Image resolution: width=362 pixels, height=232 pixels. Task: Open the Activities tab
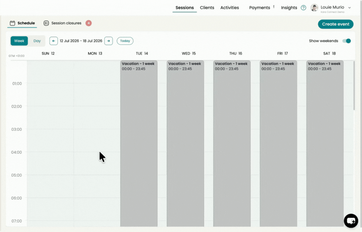tap(230, 8)
